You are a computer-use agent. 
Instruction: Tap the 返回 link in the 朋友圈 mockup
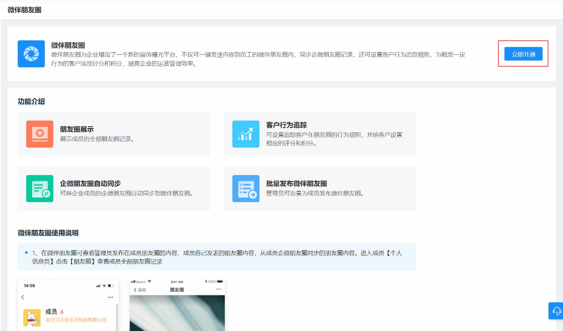point(140,290)
